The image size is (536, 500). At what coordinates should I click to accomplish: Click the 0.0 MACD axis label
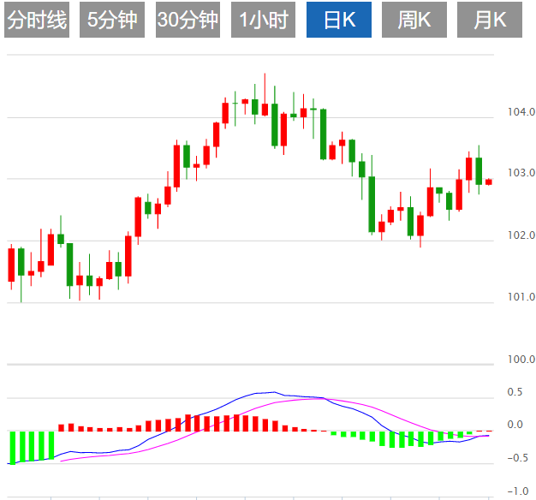515,425
